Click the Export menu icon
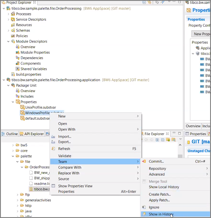 [53, 142]
